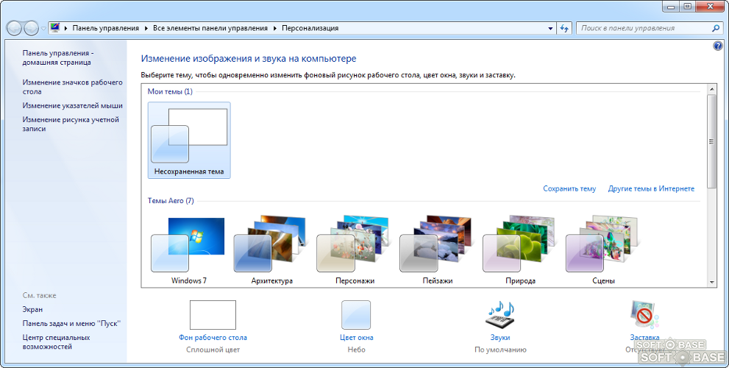Select 'Персонализация' breadcrumb segment
This screenshot has height=368, width=729.
coord(310,28)
